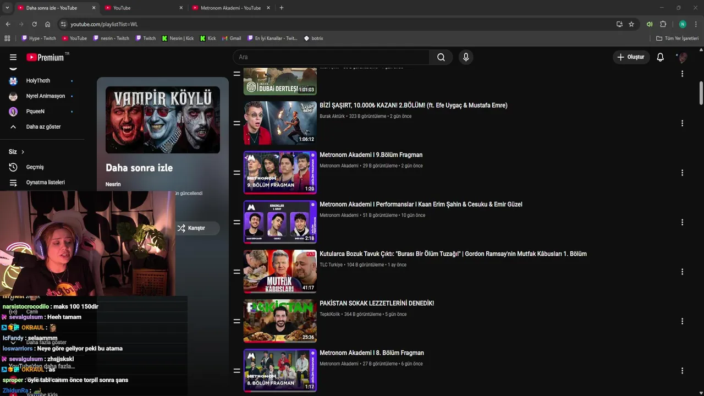This screenshot has height=396, width=704.
Task: Open Vampir Köylü playlist cover image
Action: click(163, 120)
